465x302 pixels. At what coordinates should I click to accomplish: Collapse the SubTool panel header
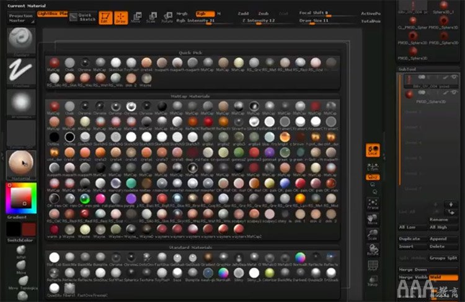[x=428, y=69]
